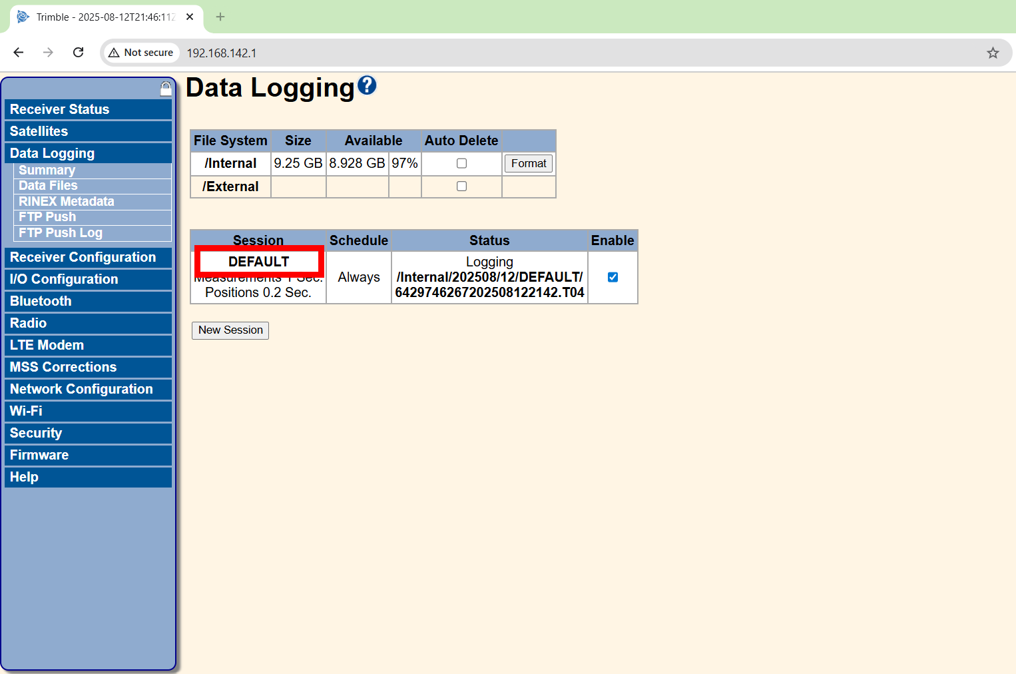Disable the DEFAULT logging session checkbox
The height and width of the screenshot is (674, 1016).
[x=613, y=277]
